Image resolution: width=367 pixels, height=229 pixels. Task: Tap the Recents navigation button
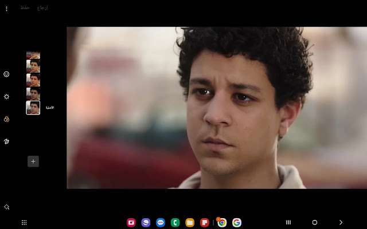288,222
